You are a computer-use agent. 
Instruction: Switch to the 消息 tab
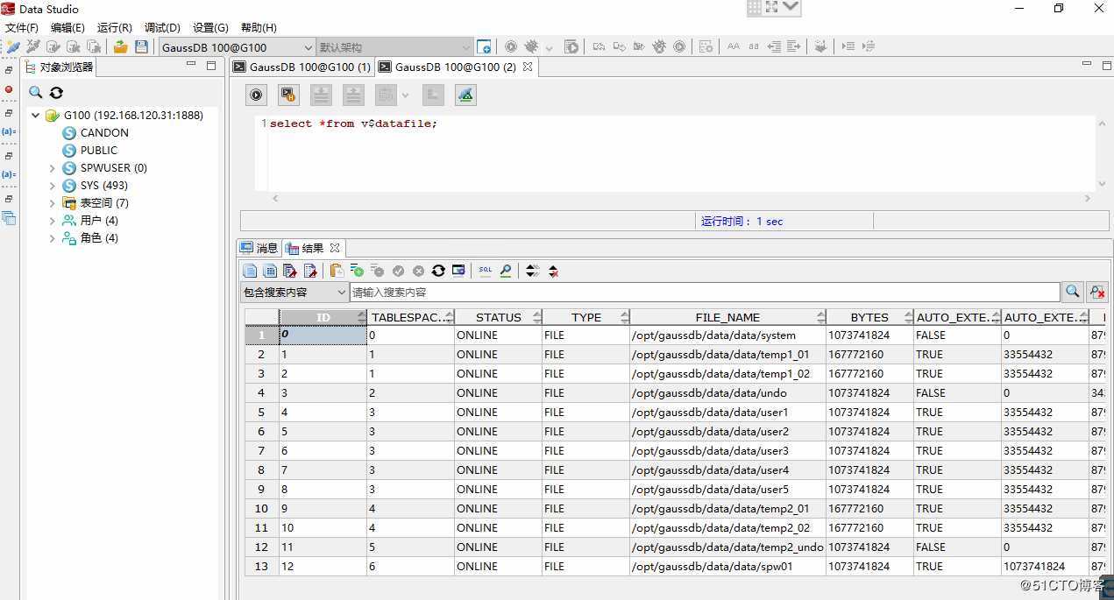[x=259, y=249]
